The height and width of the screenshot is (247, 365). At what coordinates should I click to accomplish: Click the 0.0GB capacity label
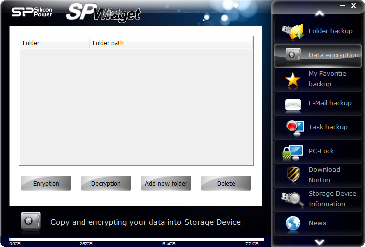(15, 244)
